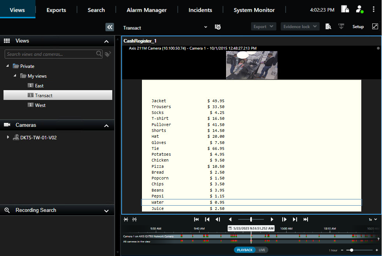Open the playback speed 1x dropdown

[x=373, y=219]
